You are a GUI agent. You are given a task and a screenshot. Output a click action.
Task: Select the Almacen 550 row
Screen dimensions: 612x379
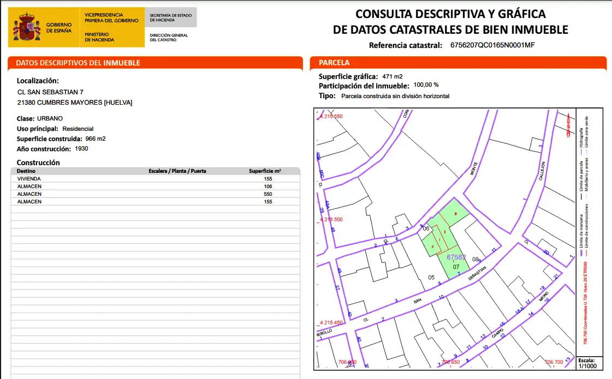click(x=156, y=194)
